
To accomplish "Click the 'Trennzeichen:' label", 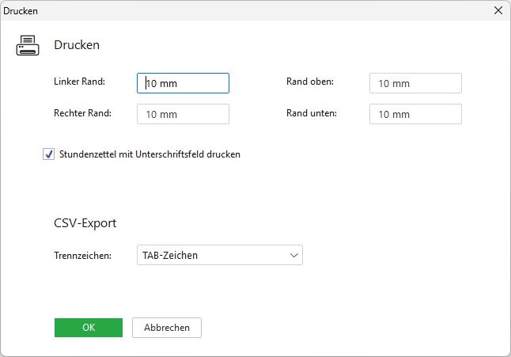I will [82, 255].
